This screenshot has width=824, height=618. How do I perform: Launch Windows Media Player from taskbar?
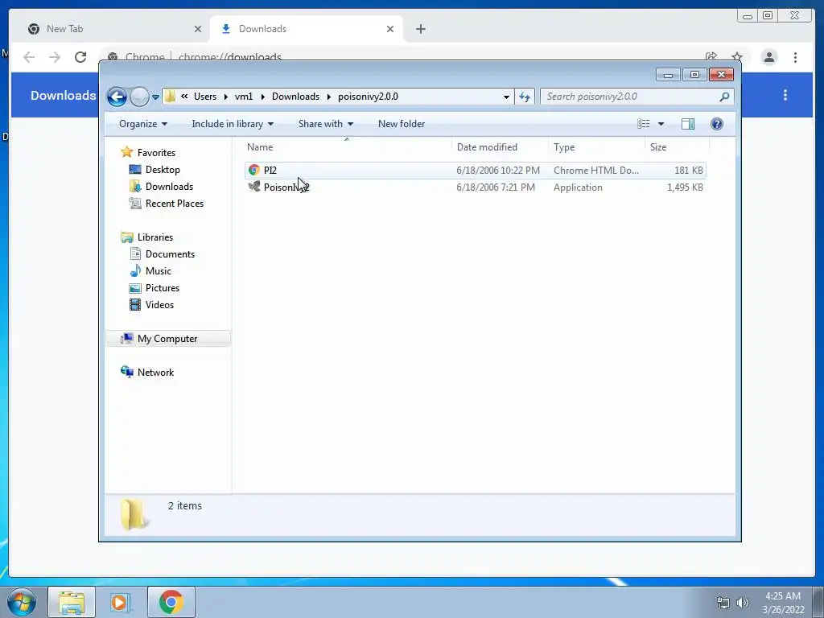pyautogui.click(x=120, y=602)
